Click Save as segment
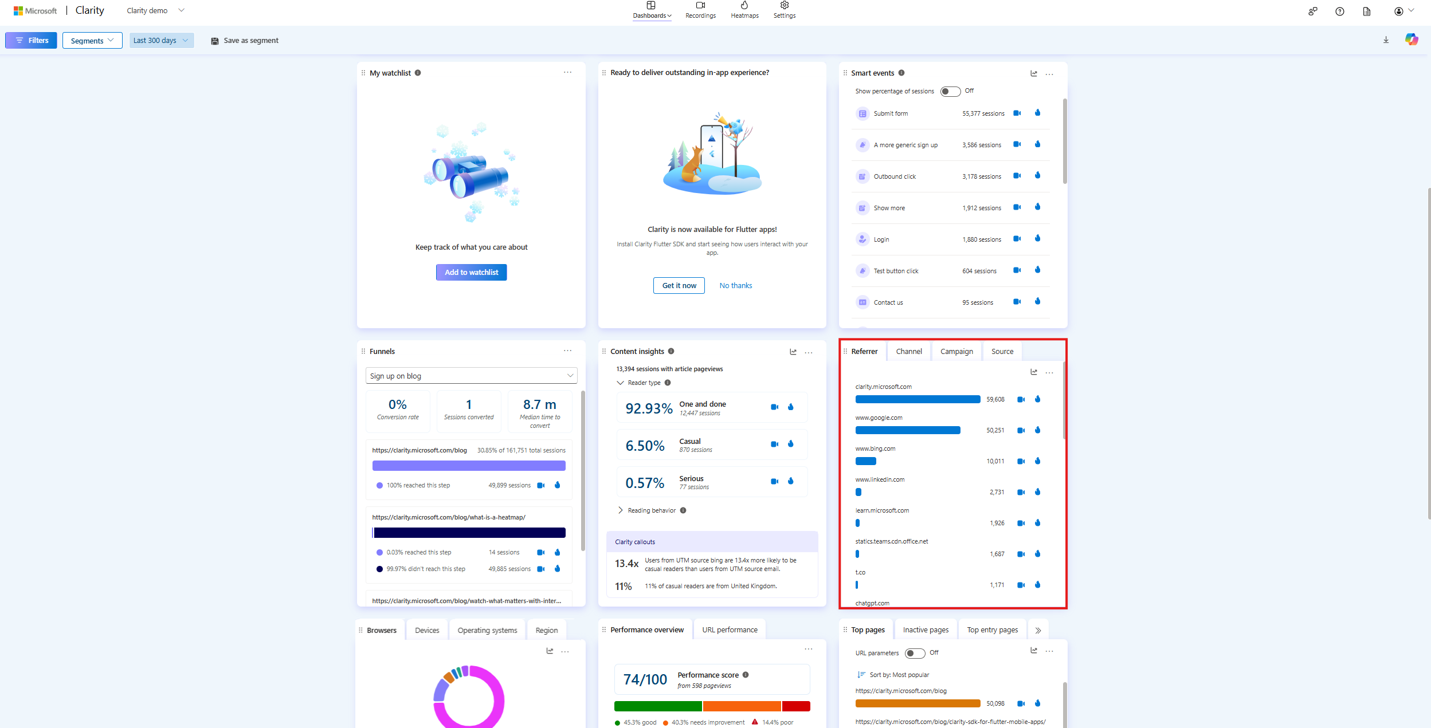The height and width of the screenshot is (728, 1431). (x=245, y=41)
